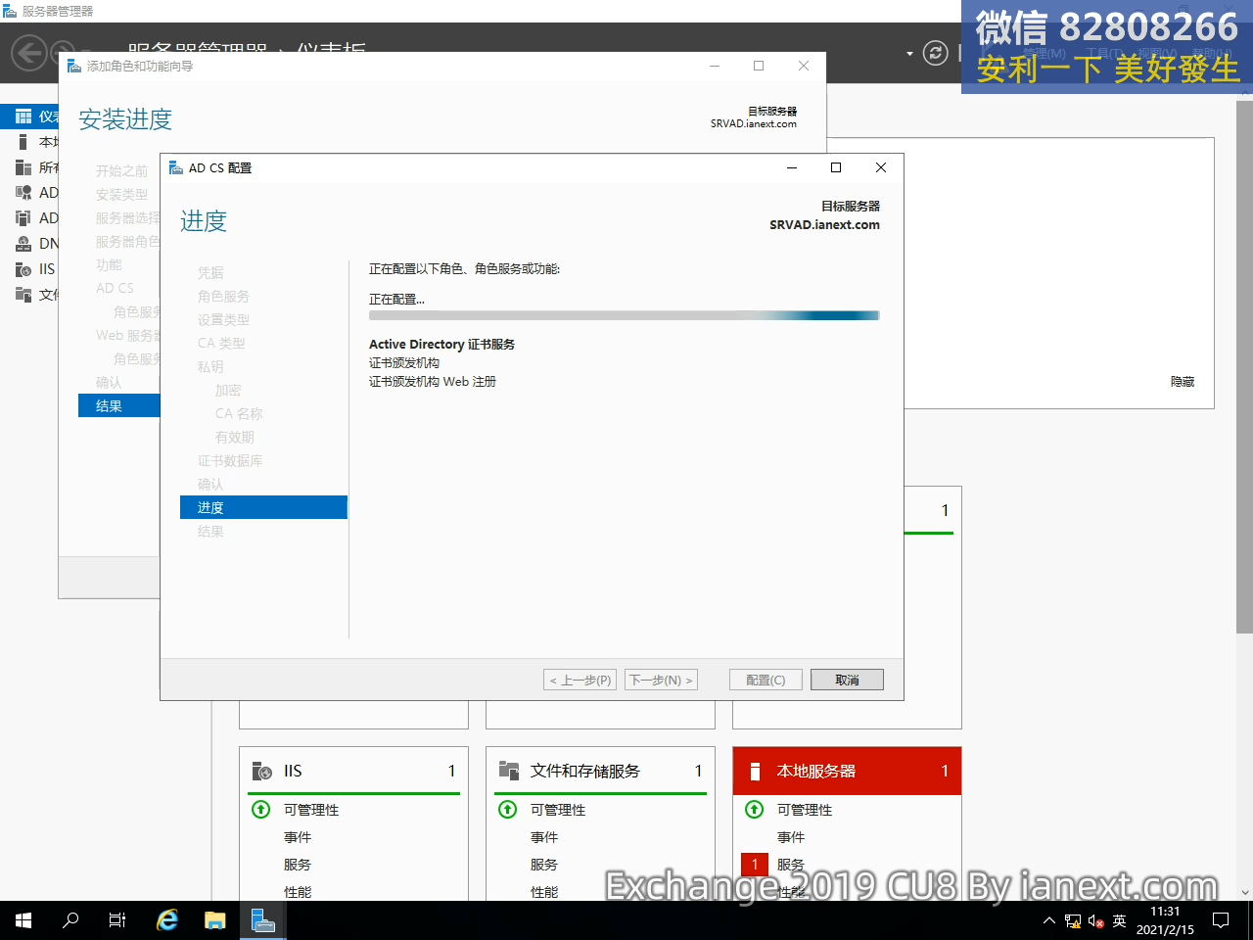
Task: Click the Add Roles wizard title icon
Action: (74, 66)
